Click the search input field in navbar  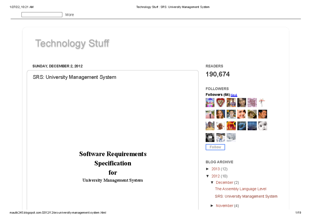[x=42, y=15]
